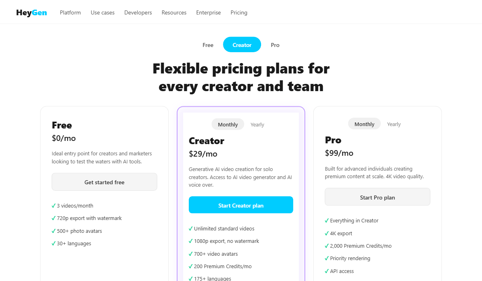Click the Get started free button
Image resolution: width=482 pixels, height=281 pixels.
[104, 181]
